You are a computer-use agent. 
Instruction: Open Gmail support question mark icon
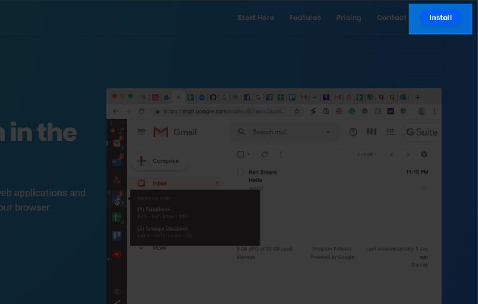353,132
